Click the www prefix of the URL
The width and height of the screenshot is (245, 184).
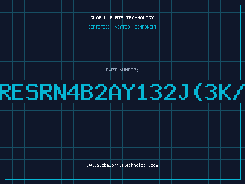(x=90, y=165)
